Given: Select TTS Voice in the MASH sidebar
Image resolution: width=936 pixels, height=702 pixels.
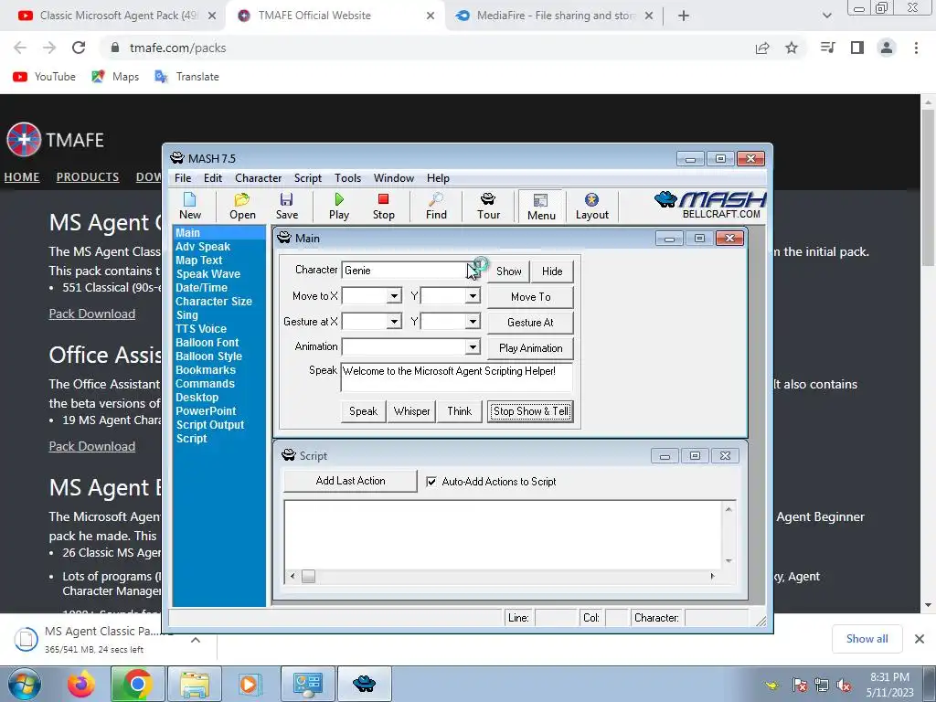Looking at the screenshot, I should click(x=201, y=328).
